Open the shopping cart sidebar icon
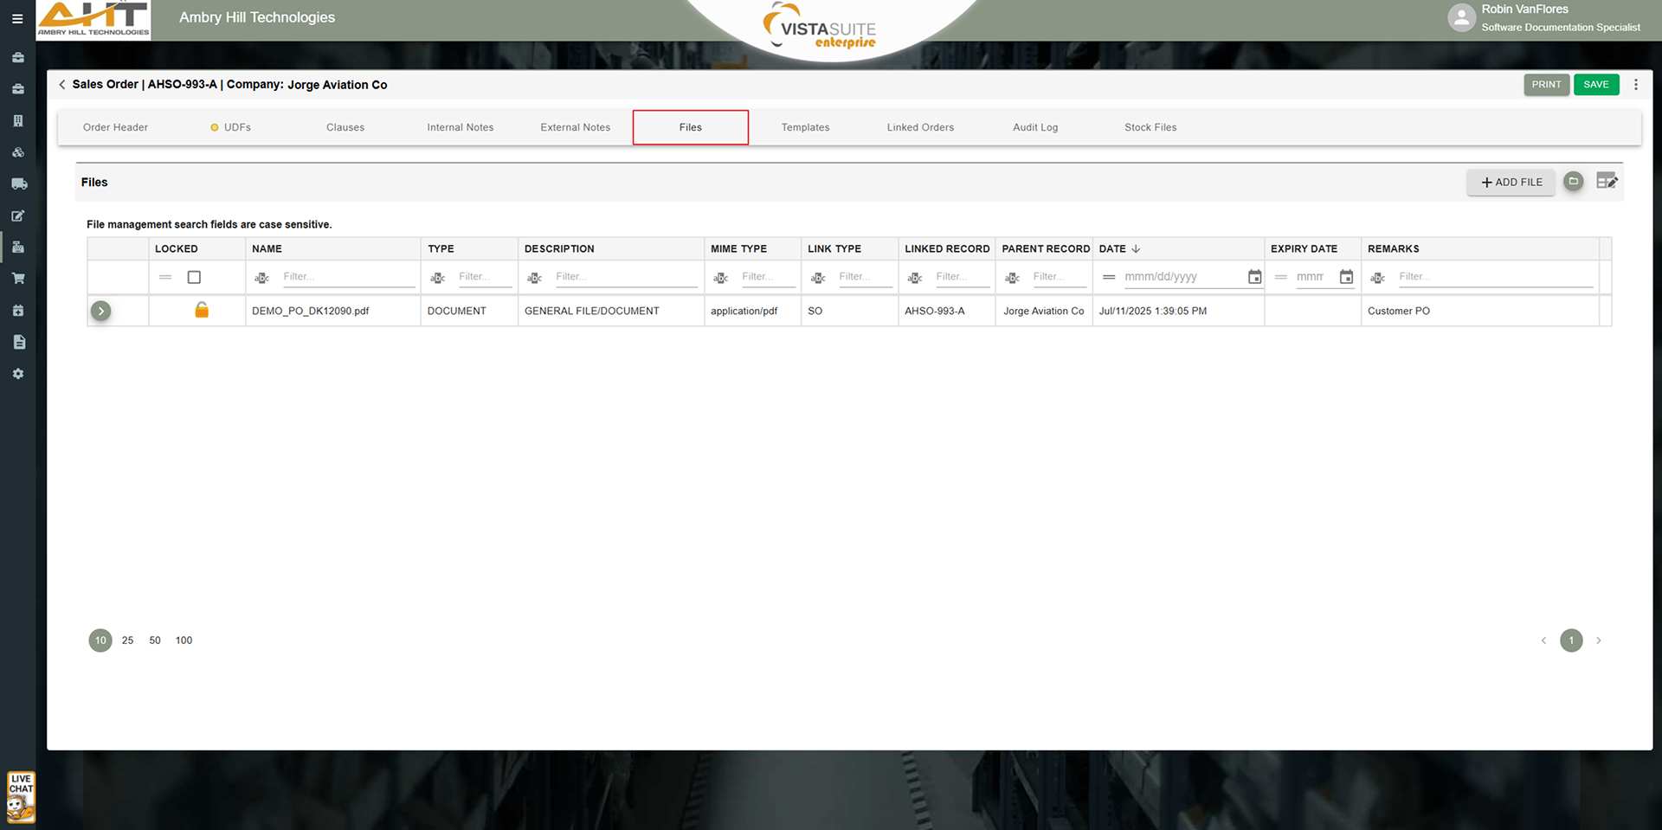This screenshot has width=1662, height=830. (18, 279)
